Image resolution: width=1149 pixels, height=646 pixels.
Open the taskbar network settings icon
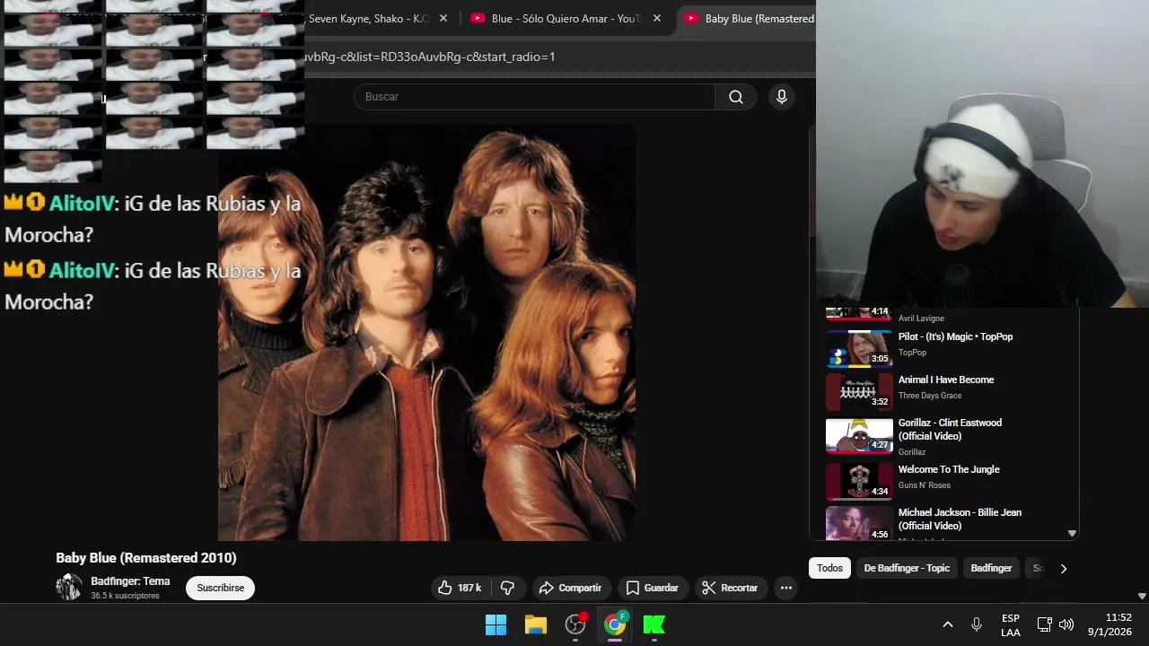(x=1045, y=624)
